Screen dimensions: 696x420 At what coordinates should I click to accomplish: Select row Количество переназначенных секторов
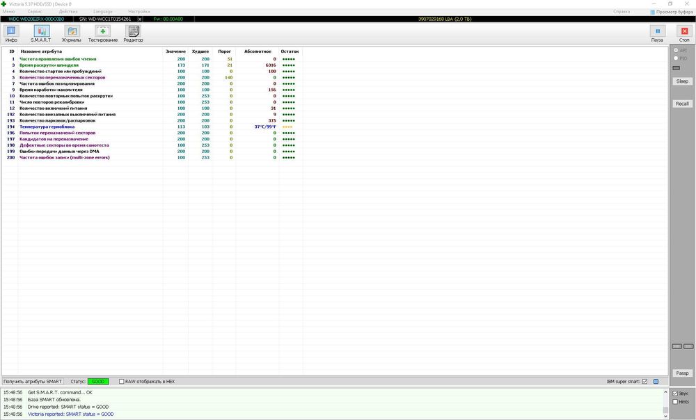click(x=152, y=78)
